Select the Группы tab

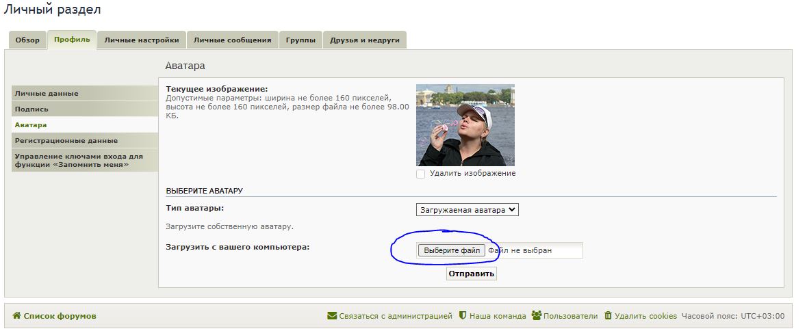[300, 40]
